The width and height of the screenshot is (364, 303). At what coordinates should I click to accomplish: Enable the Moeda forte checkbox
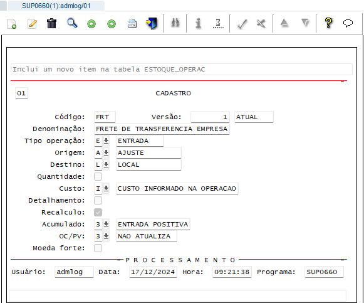pos(98,248)
